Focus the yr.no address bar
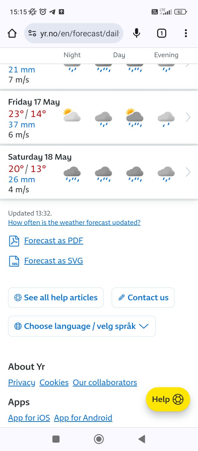The width and height of the screenshot is (198, 451). coord(80,33)
